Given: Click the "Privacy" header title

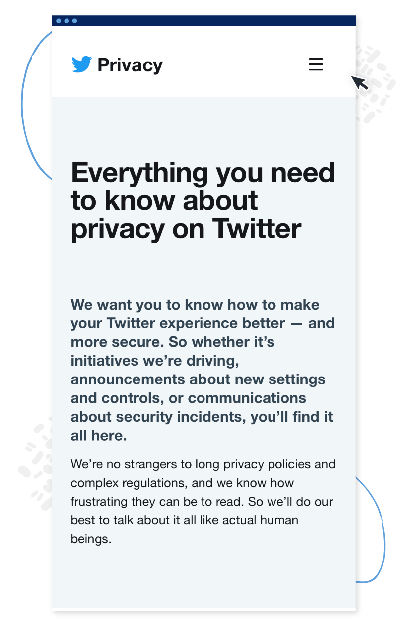Looking at the screenshot, I should (130, 65).
